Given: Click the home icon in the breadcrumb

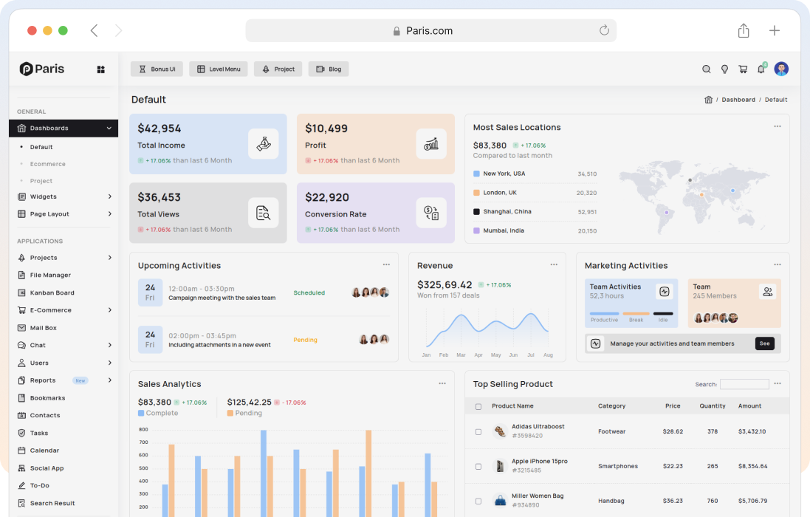Looking at the screenshot, I should pyautogui.click(x=708, y=100).
